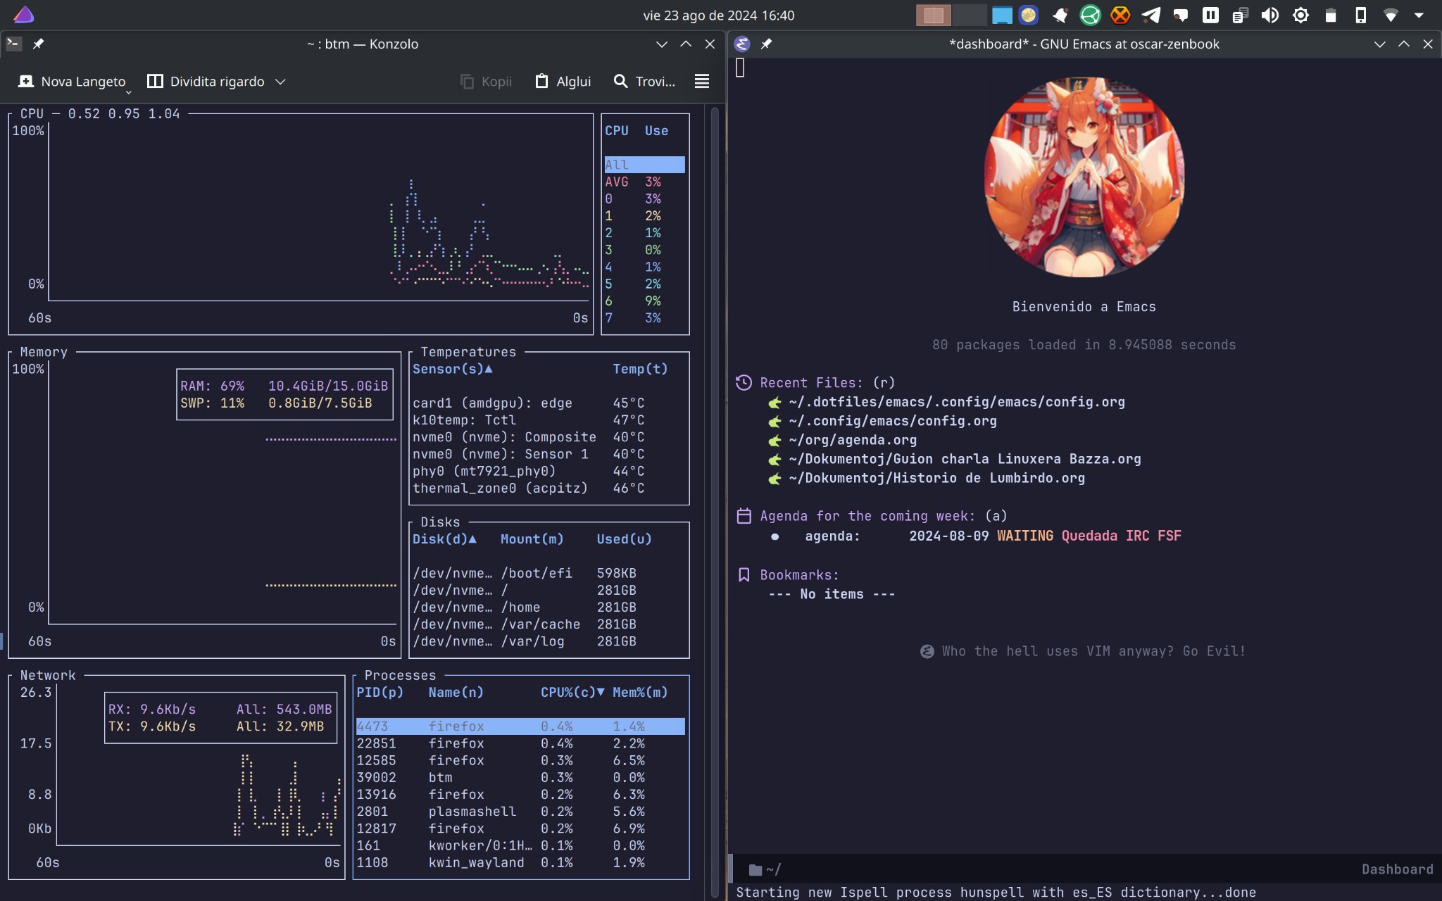Select the /var/cache disk row

[548, 624]
